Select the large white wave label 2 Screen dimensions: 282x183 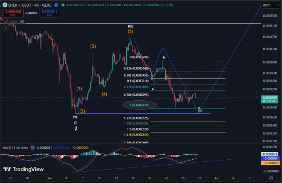coord(76,129)
